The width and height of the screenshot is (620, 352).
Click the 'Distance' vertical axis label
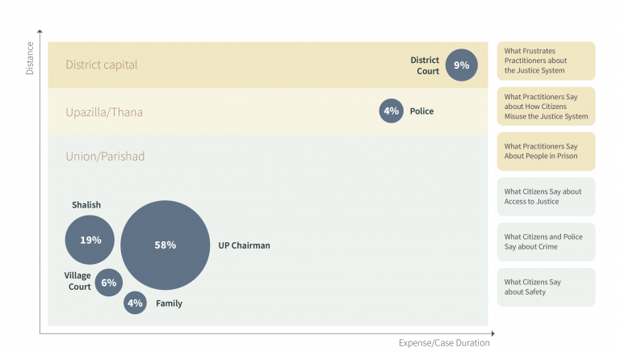pyautogui.click(x=30, y=59)
